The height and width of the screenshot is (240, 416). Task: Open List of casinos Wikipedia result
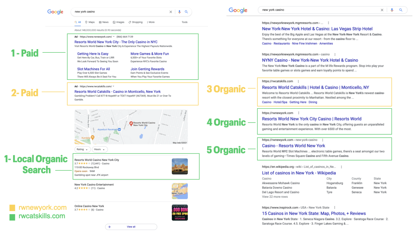click(x=299, y=173)
